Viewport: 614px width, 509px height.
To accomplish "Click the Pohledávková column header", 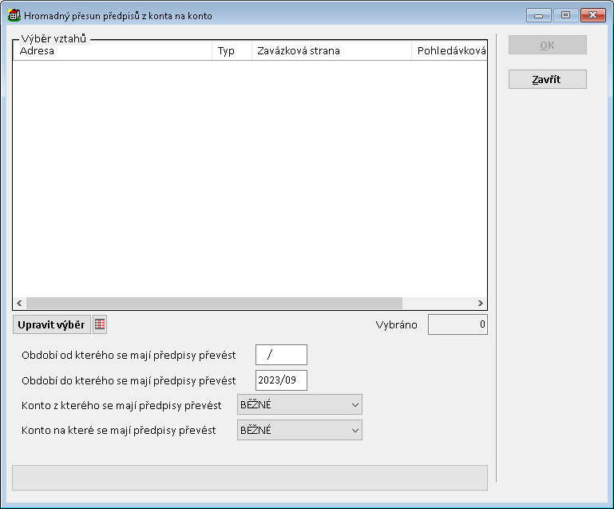I will 450,51.
